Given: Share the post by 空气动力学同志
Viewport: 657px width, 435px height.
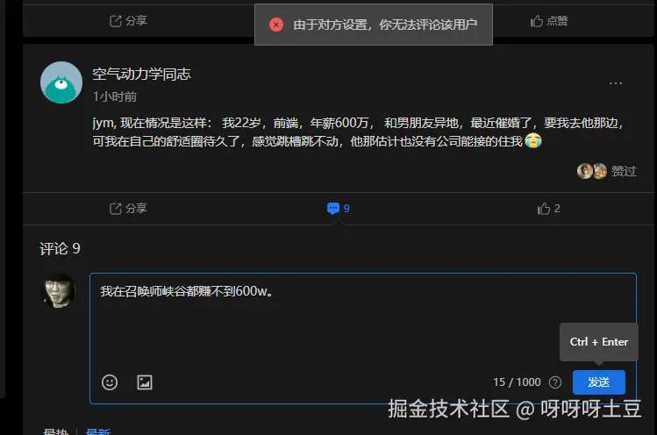Looking at the screenshot, I should 128,209.
